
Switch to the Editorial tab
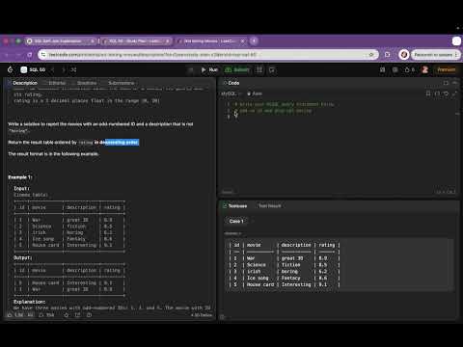[57, 83]
